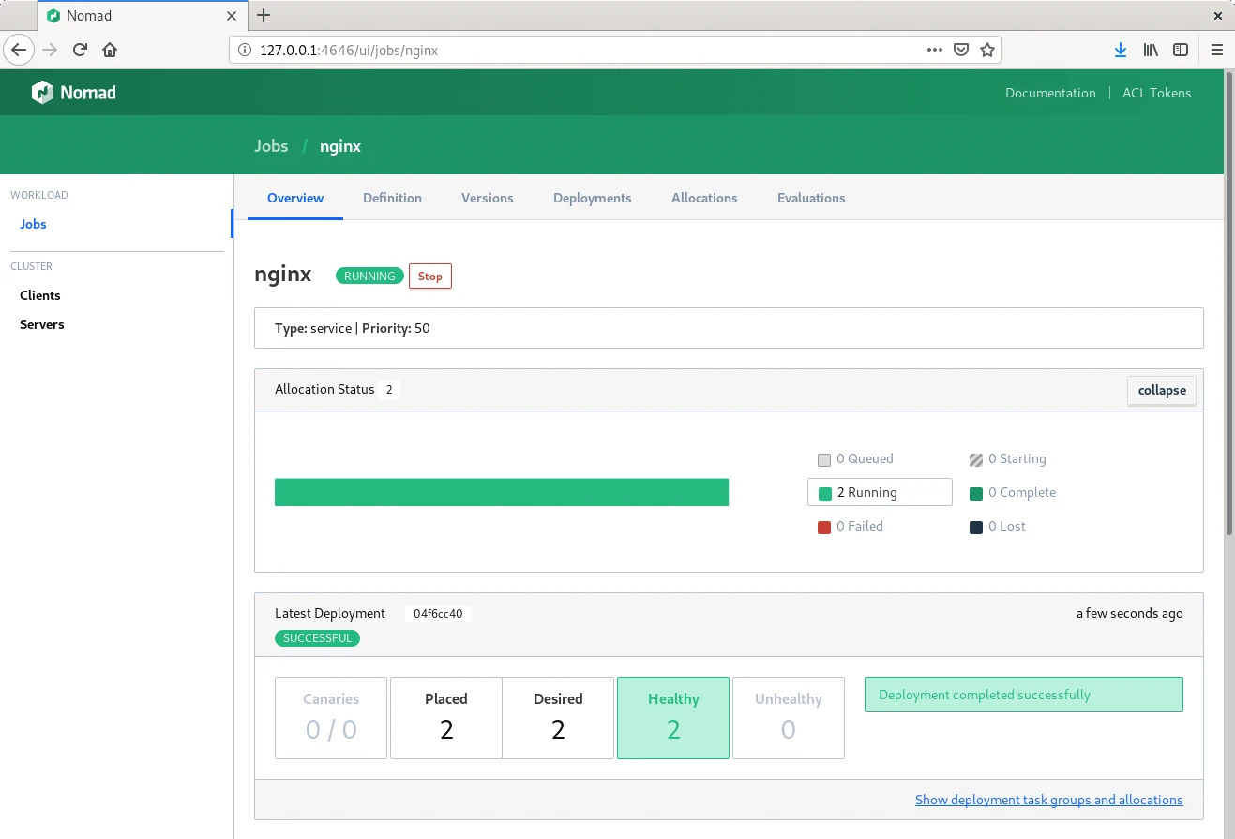Viewport: 1235px width, 839px height.
Task: Click the green running allocations bar
Action: (501, 492)
